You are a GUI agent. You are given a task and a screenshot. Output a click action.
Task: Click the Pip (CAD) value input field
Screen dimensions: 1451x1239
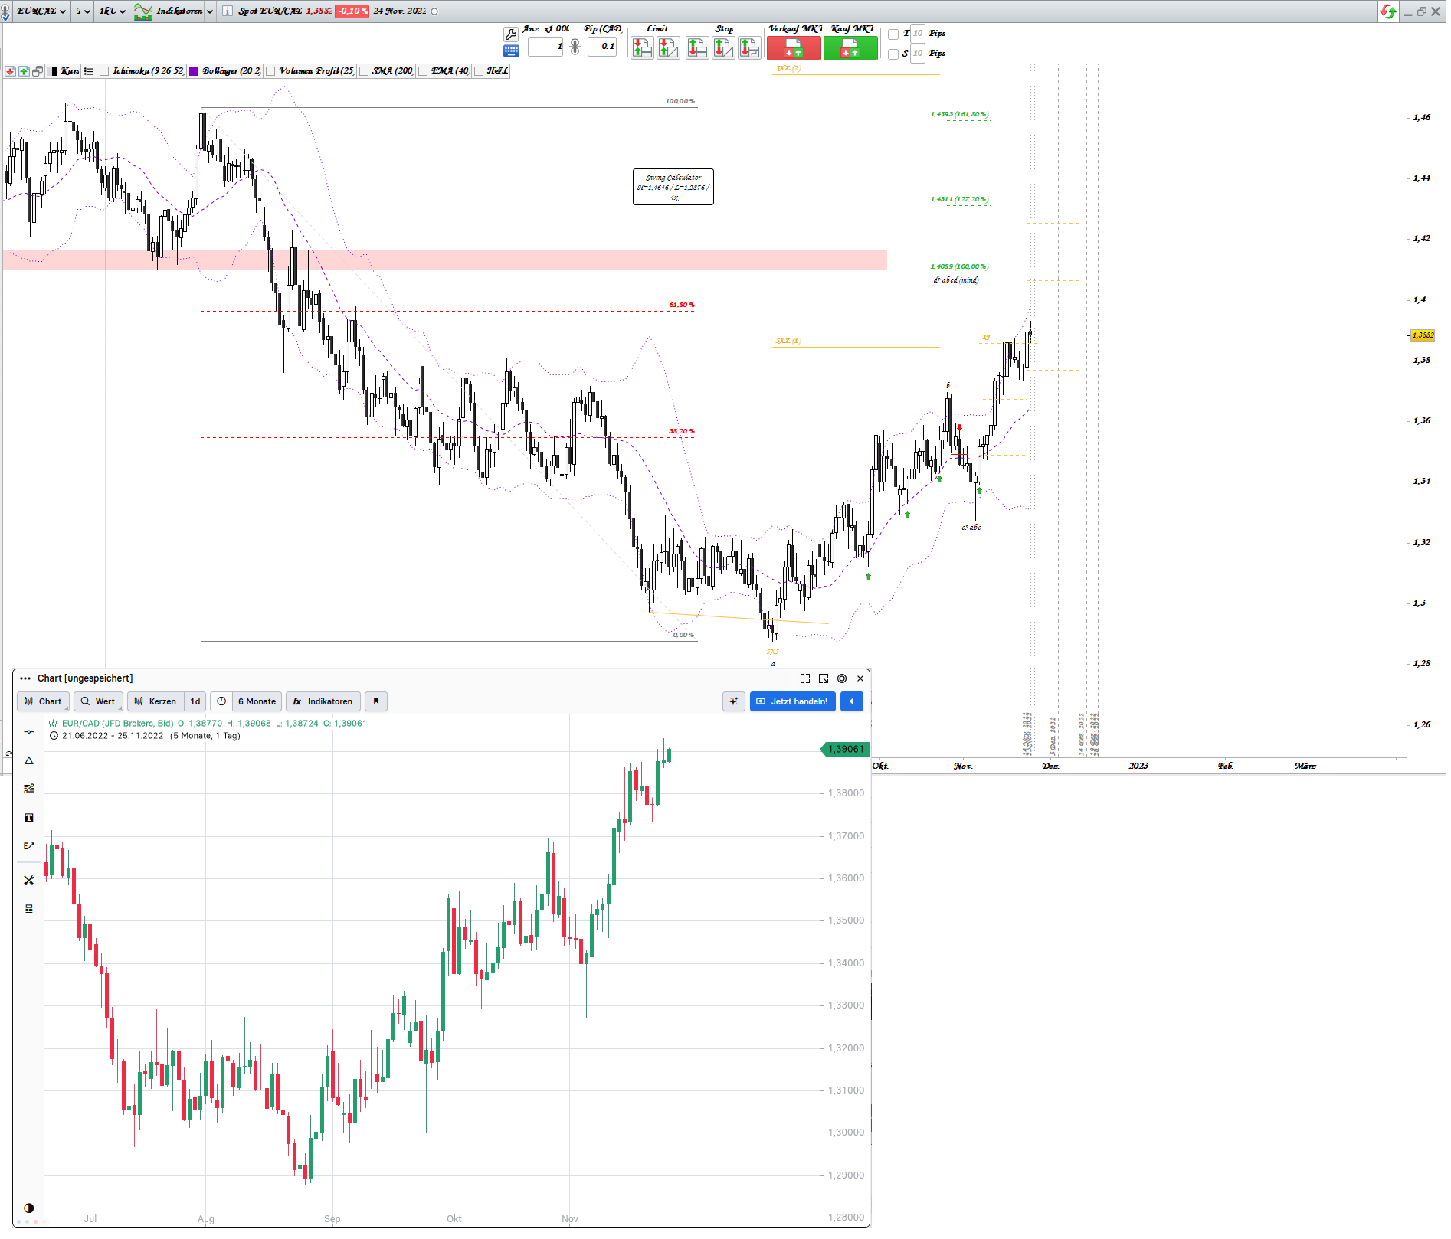click(x=602, y=47)
